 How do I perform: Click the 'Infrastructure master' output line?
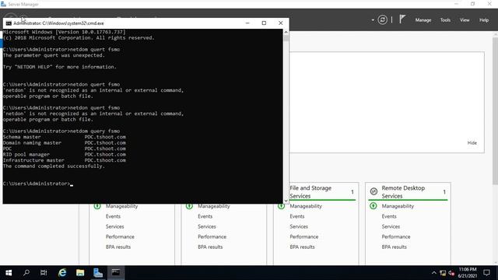click(65, 160)
